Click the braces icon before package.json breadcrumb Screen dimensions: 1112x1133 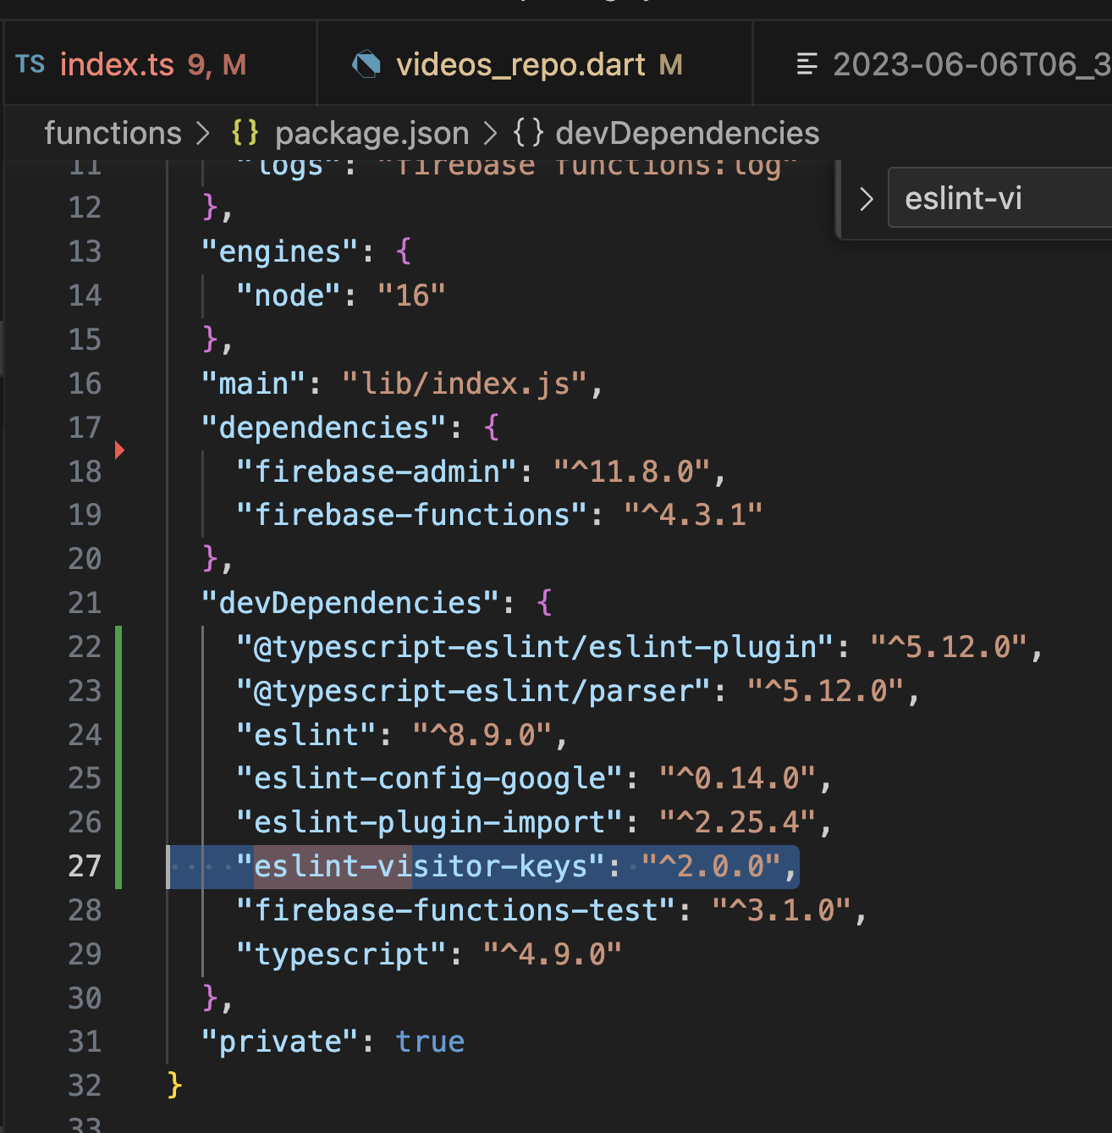click(x=245, y=133)
